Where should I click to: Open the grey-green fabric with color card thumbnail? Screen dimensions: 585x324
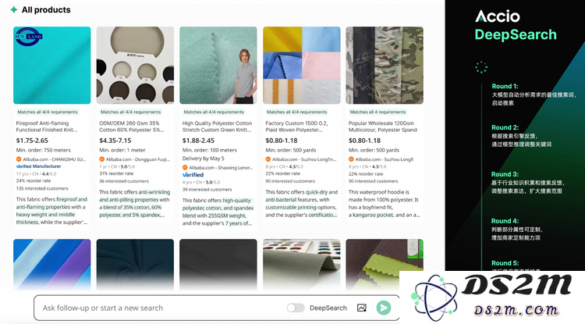point(301,265)
